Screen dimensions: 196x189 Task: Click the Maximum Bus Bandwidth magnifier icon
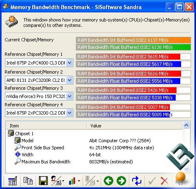pos(18,161)
